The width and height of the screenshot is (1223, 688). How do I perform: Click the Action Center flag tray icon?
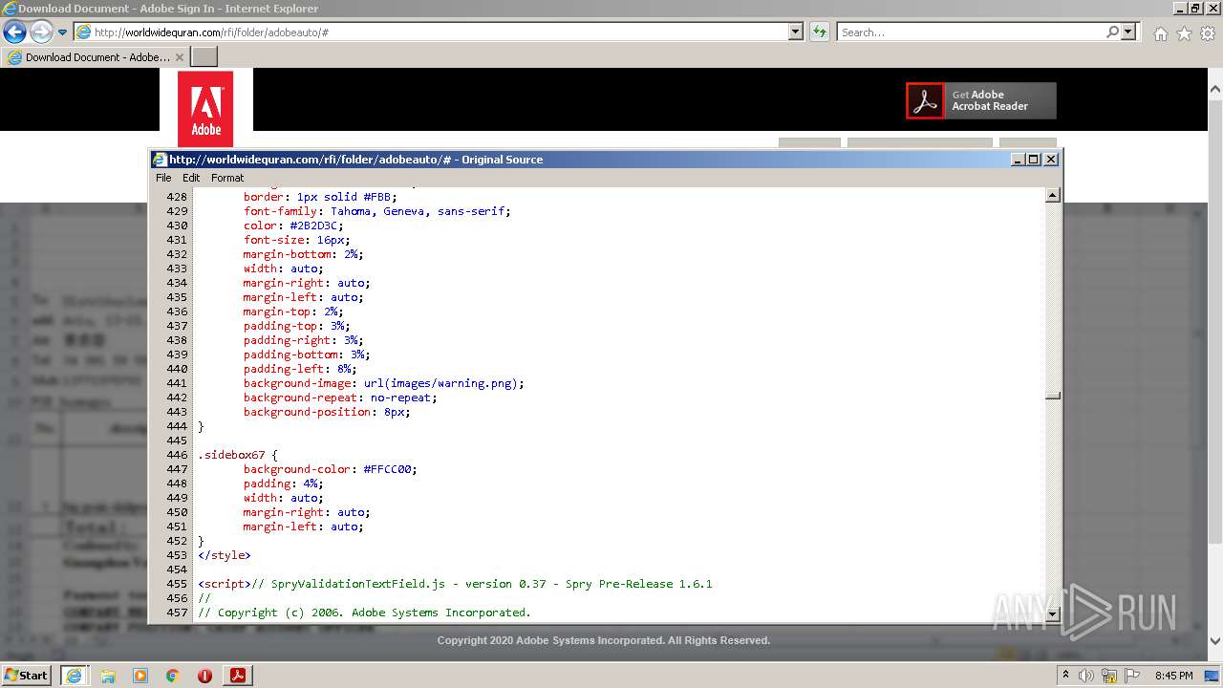point(1132,675)
